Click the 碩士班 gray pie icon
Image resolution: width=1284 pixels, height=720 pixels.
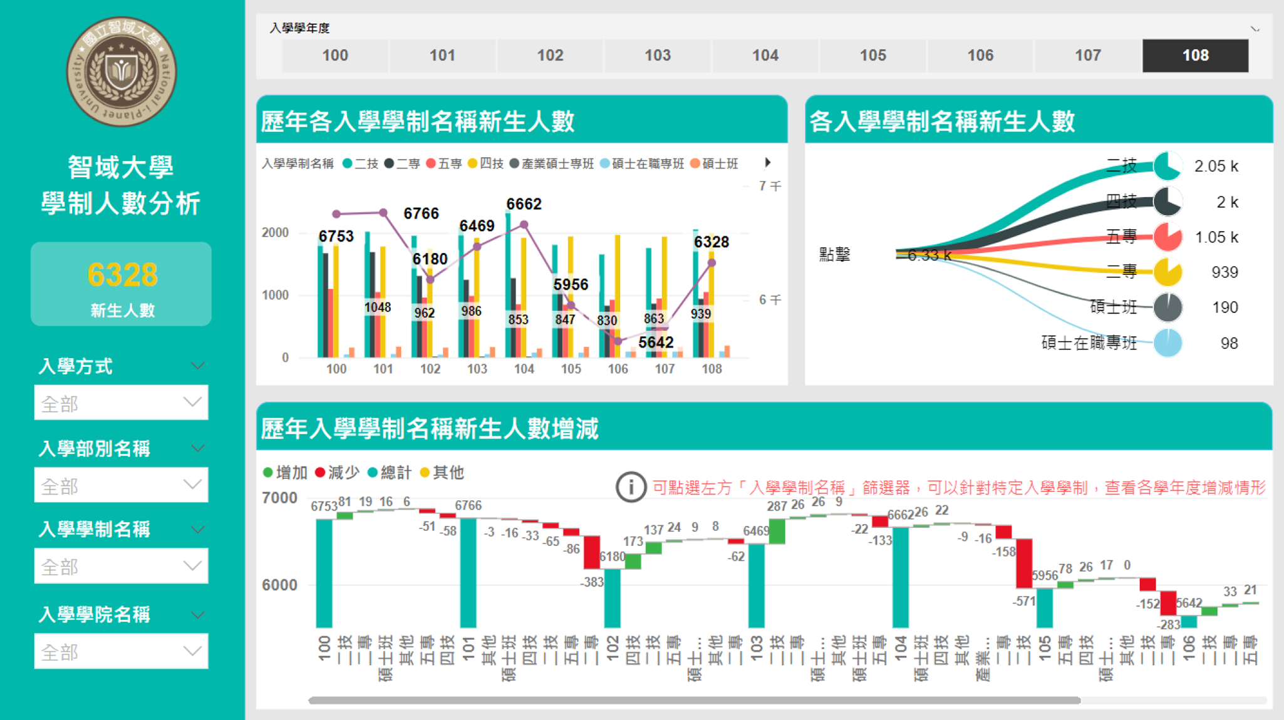(x=1168, y=307)
